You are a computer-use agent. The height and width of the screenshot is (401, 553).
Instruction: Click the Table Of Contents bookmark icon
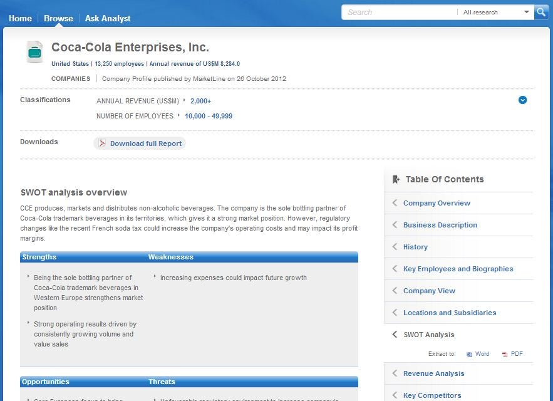tap(396, 179)
